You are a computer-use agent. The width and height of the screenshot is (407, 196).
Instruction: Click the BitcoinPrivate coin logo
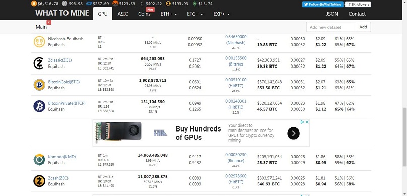click(x=39, y=106)
